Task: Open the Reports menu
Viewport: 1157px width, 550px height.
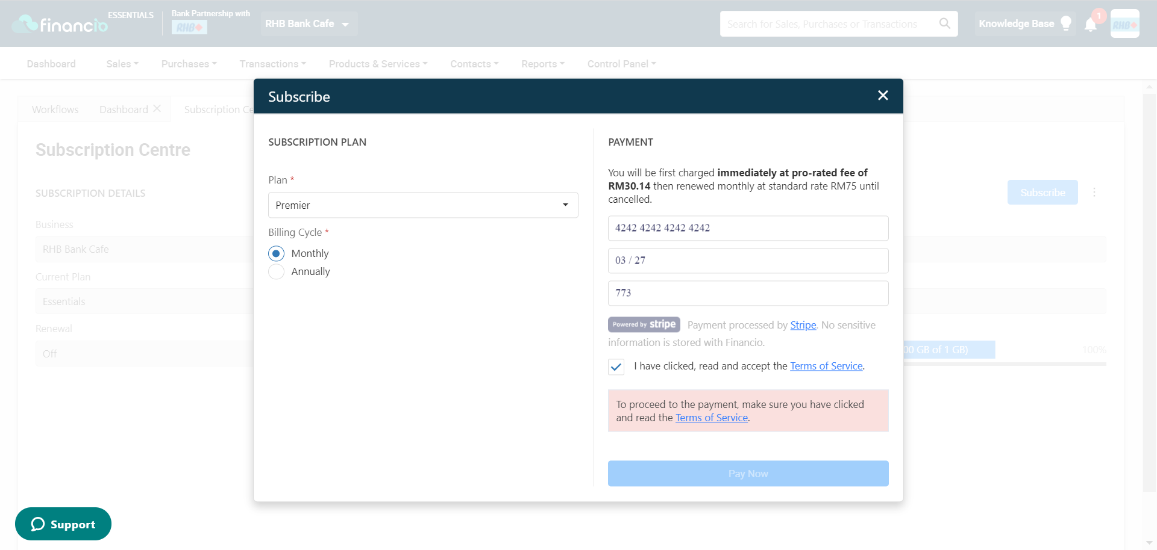Action: (542, 64)
